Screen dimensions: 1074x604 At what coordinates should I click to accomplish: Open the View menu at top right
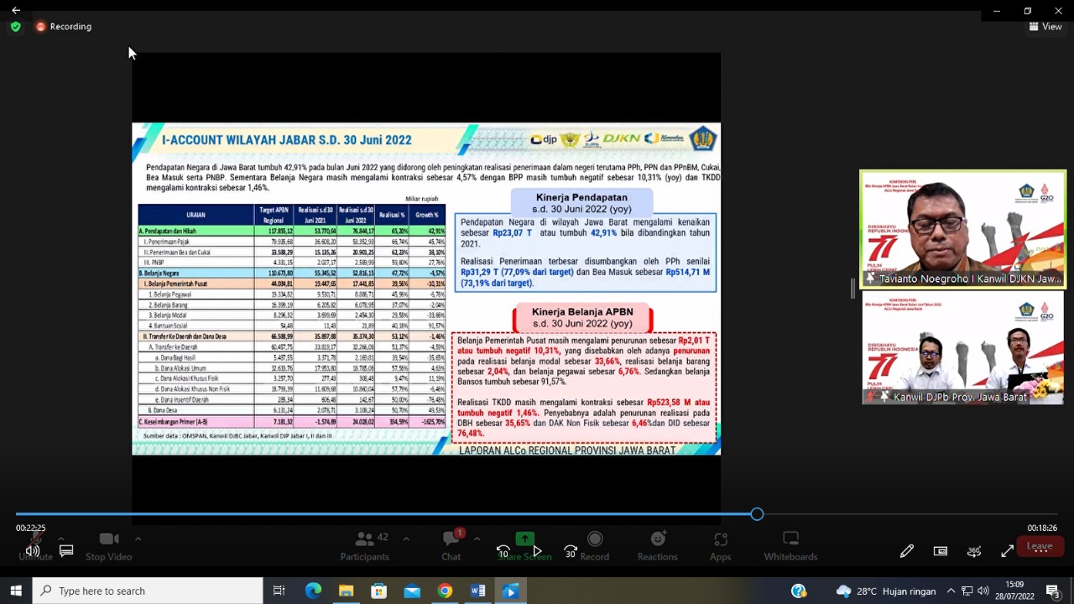click(1045, 27)
